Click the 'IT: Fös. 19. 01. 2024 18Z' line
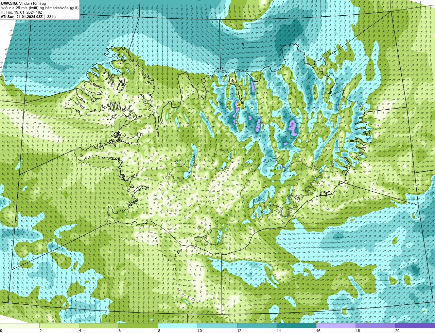Screen dimensions: 435x333 tap(22, 12)
